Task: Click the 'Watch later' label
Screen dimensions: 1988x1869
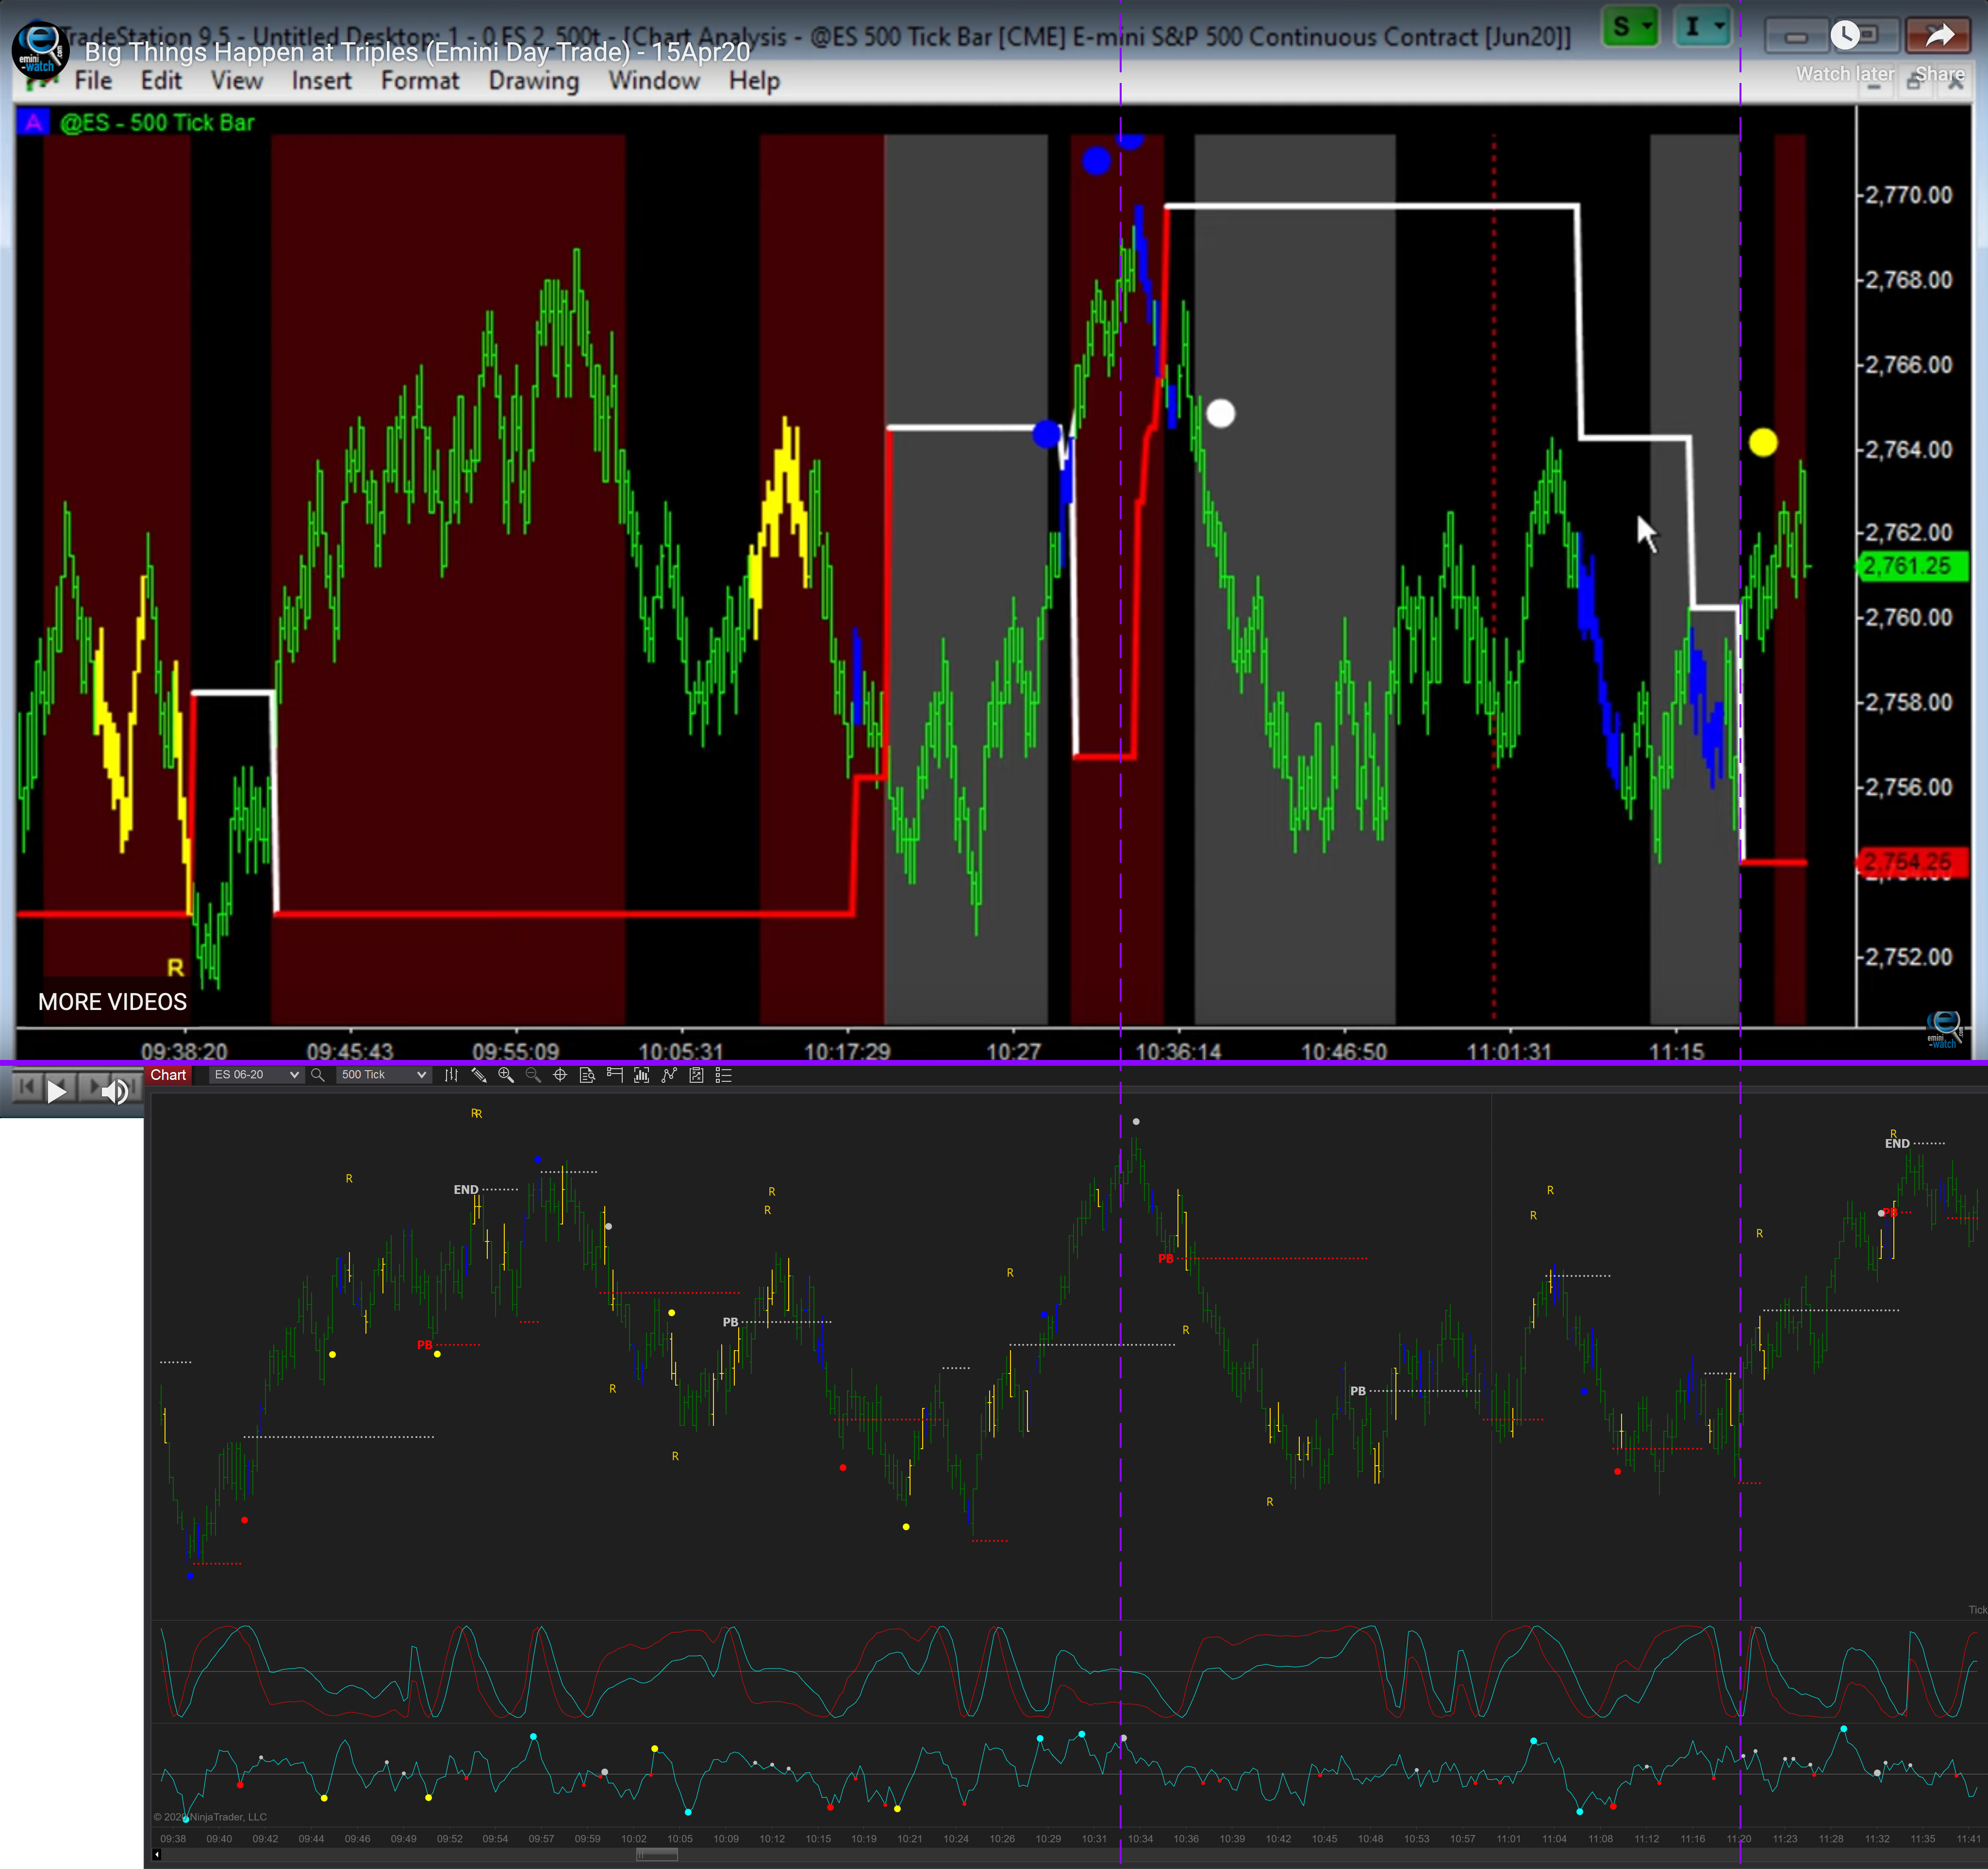Action: point(1845,74)
